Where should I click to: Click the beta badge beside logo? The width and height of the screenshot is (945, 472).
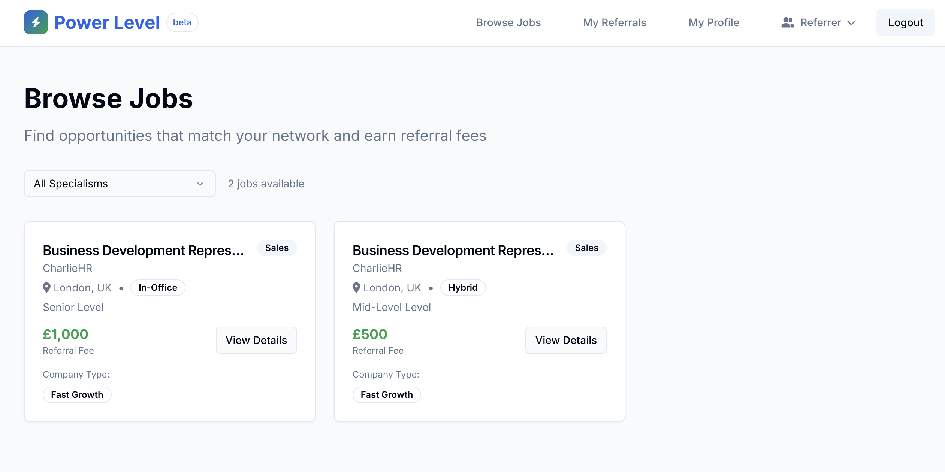(x=182, y=22)
